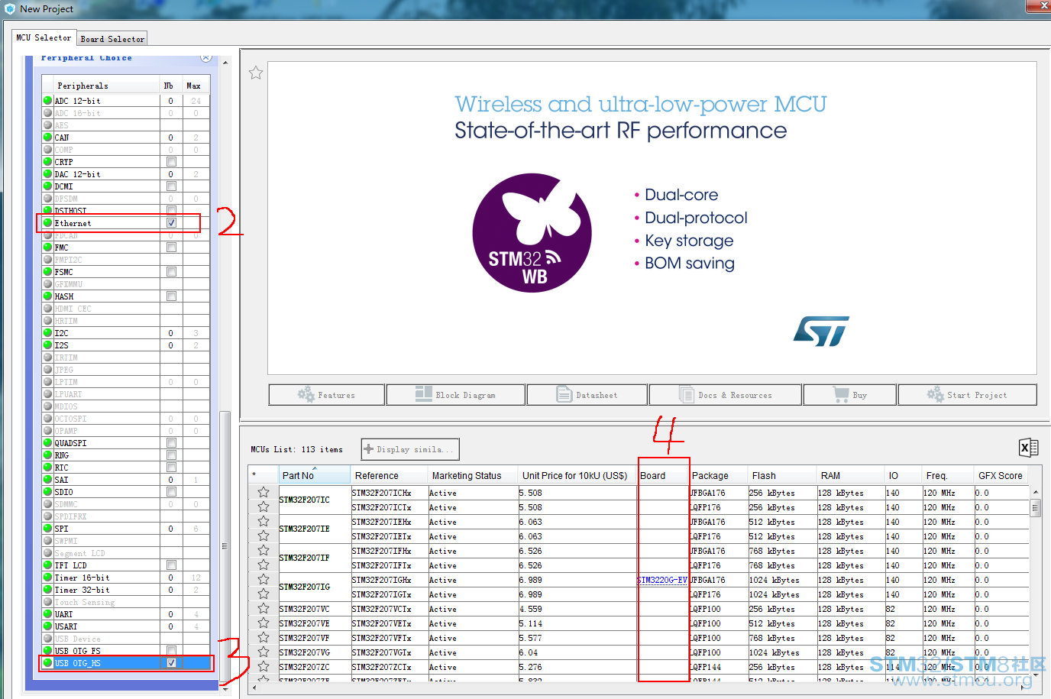
Task: Click the MCU table left scroll arrow
Action: point(254,687)
